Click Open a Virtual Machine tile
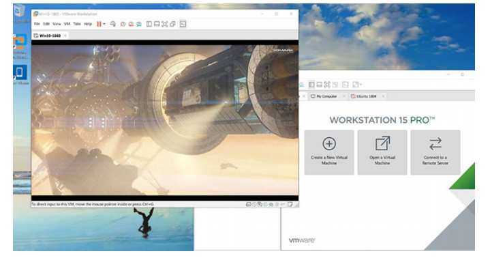This screenshot has height=258, width=490. (x=382, y=152)
